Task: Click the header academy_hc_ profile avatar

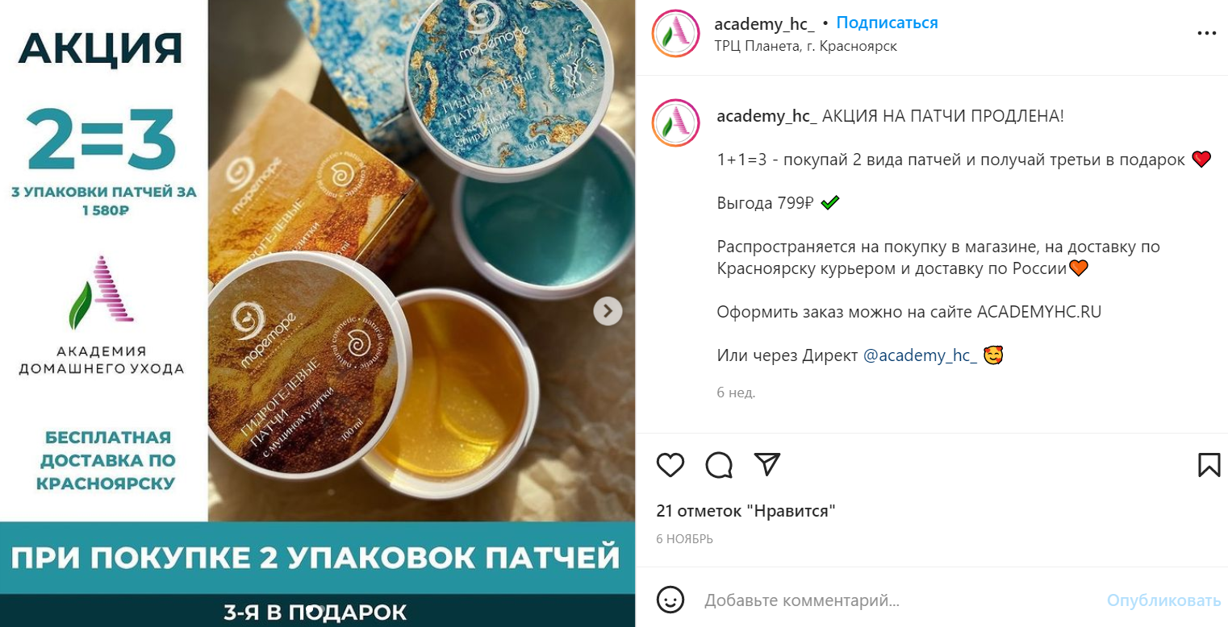Action: tap(675, 34)
